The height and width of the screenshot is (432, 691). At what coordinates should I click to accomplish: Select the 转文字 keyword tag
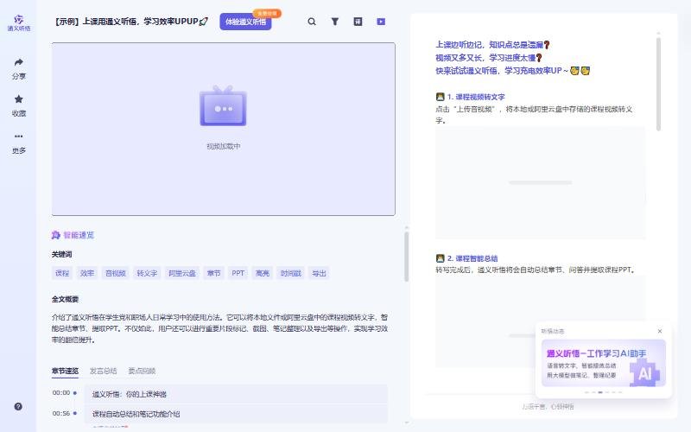click(x=147, y=273)
